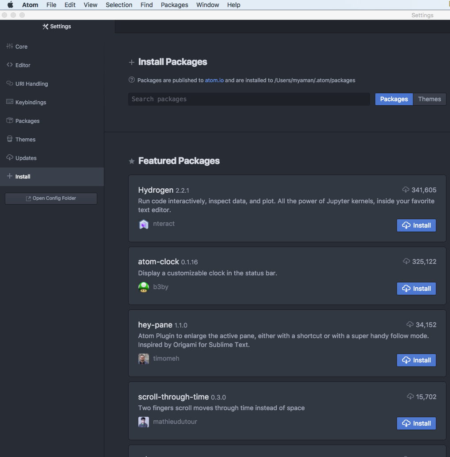The height and width of the screenshot is (457, 450).
Task: Click timomeh's avatar on hey-pane
Action: (143, 358)
